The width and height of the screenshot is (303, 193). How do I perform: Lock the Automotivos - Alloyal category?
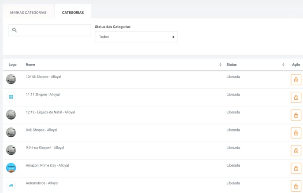click(x=296, y=186)
